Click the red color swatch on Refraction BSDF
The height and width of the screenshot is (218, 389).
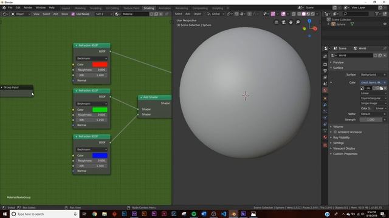pyautogui.click(x=100, y=65)
